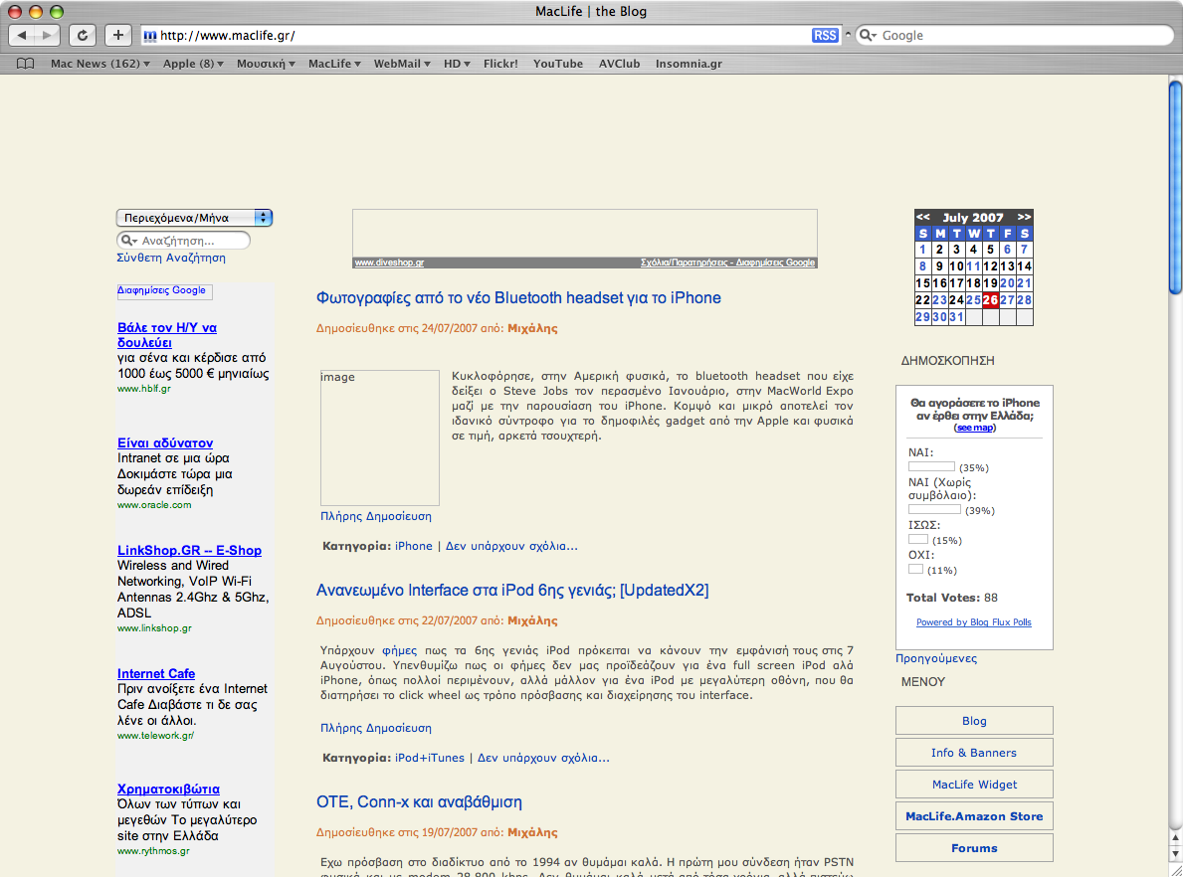
Task: Open the Internet Cafe ad link
Action: tap(156, 673)
